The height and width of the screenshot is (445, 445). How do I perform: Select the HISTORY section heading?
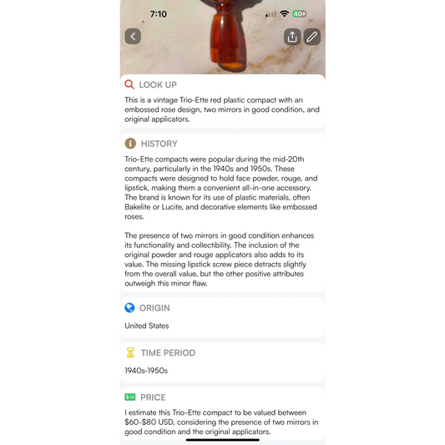pyautogui.click(x=159, y=144)
